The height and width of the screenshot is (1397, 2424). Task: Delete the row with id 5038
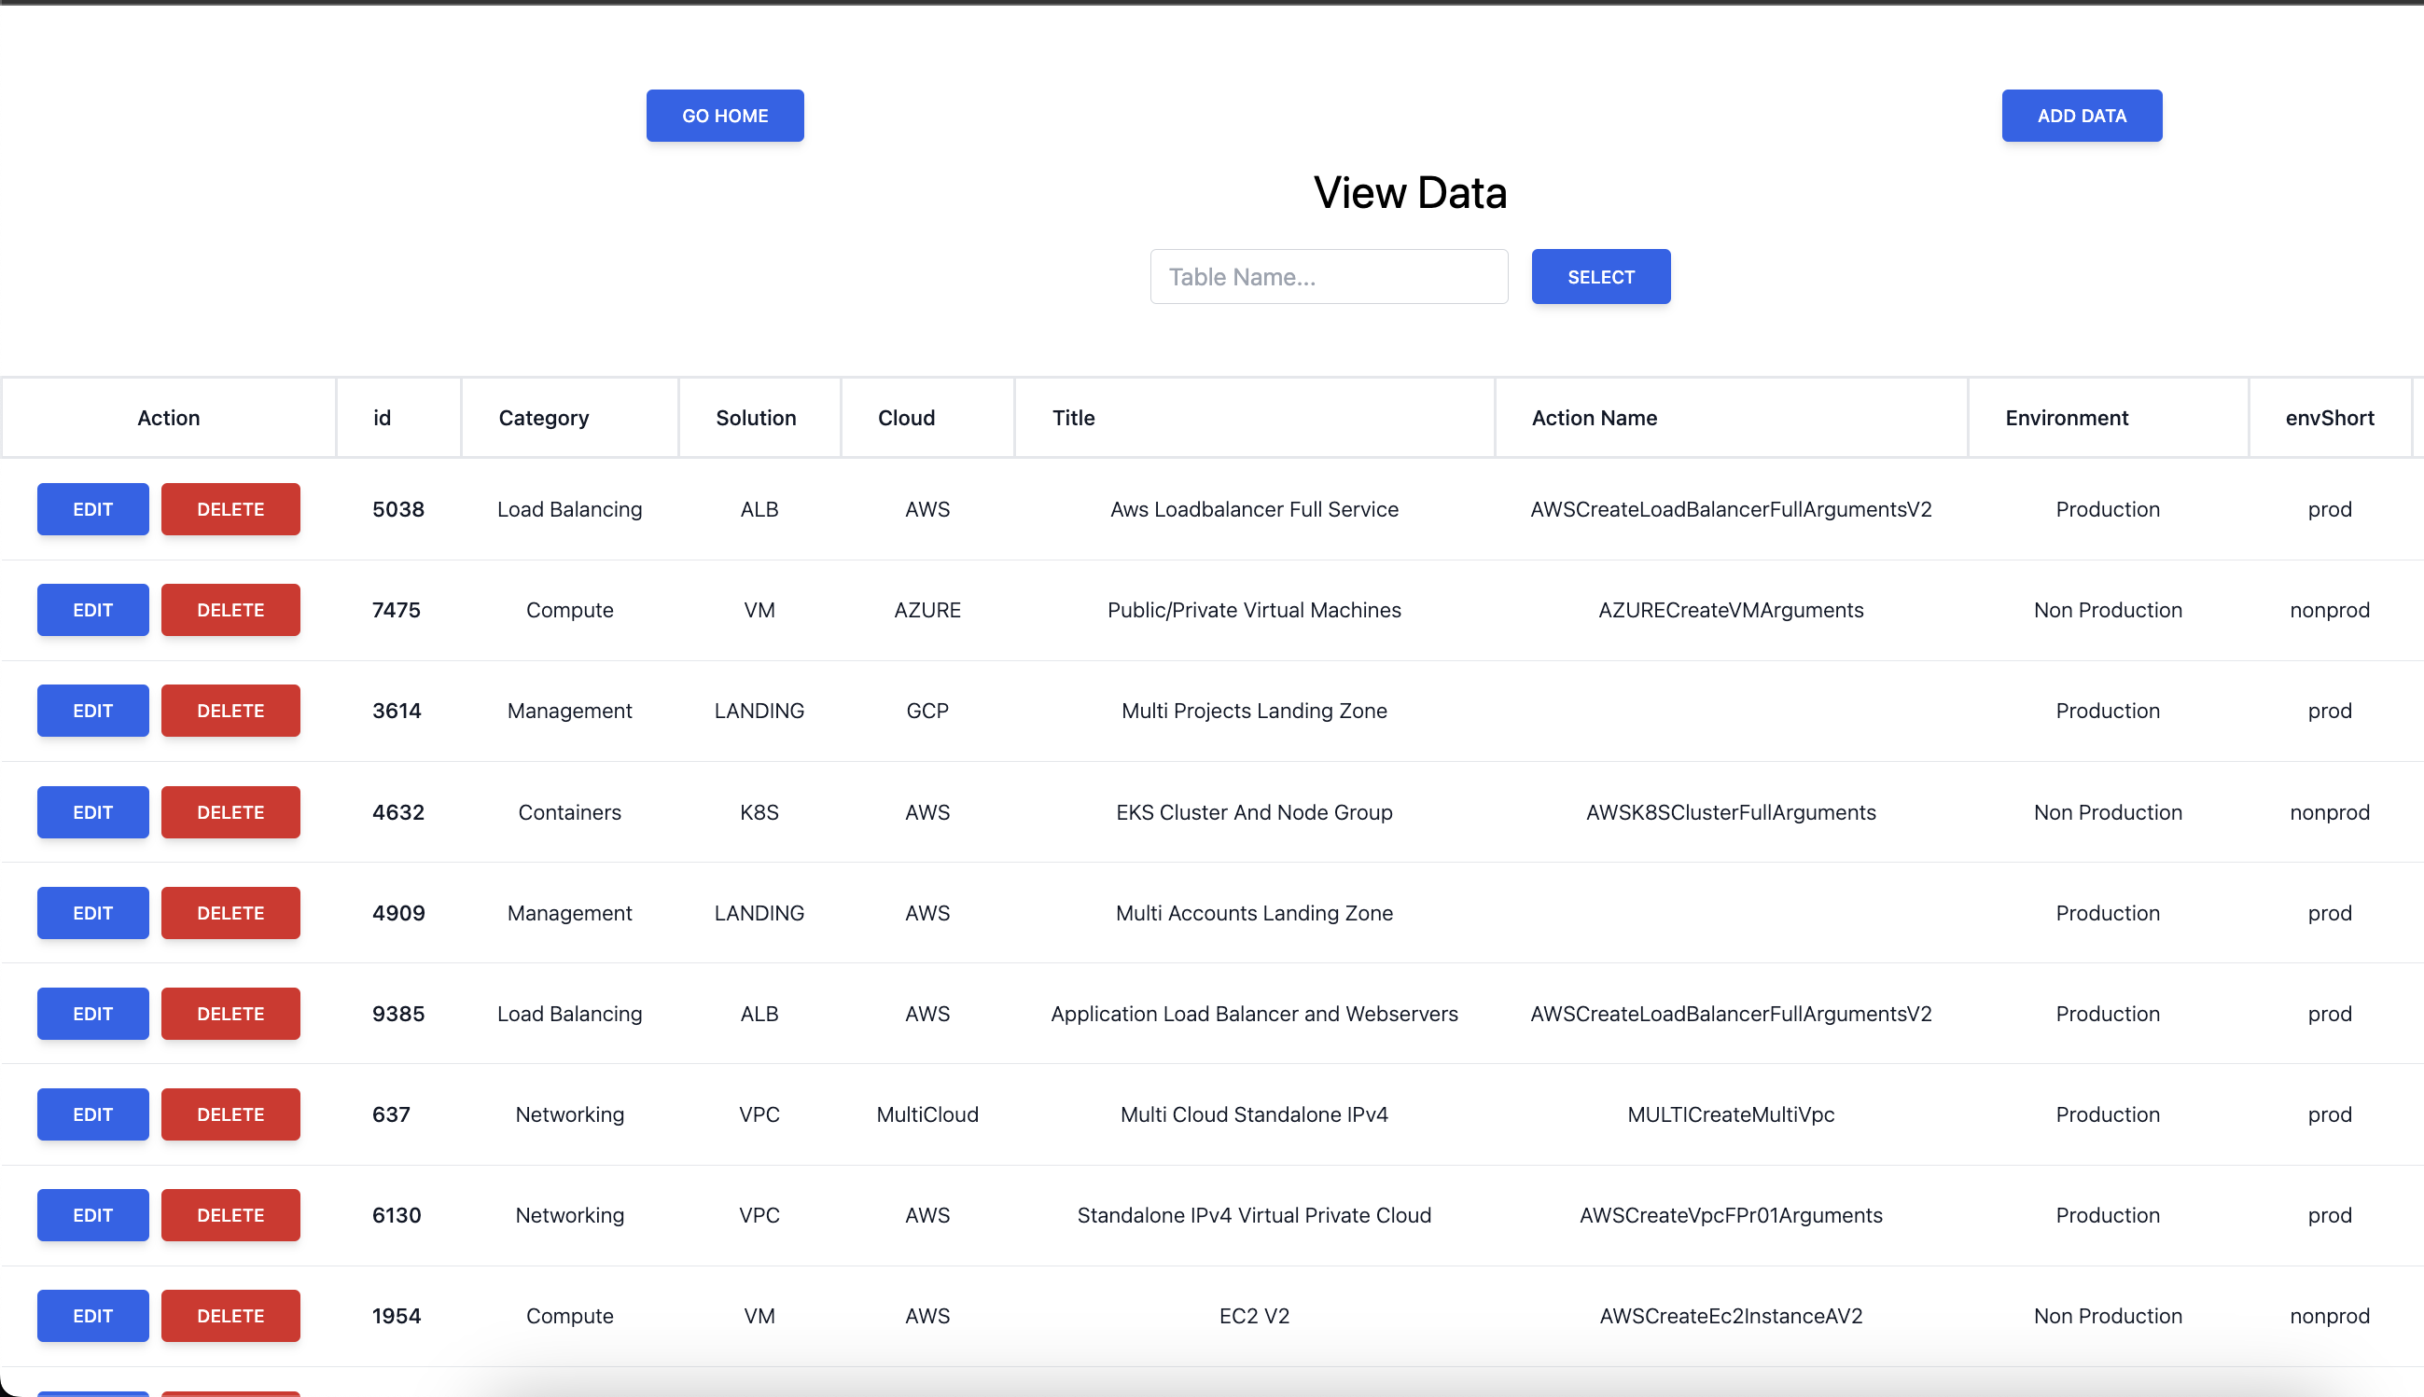click(x=230, y=509)
